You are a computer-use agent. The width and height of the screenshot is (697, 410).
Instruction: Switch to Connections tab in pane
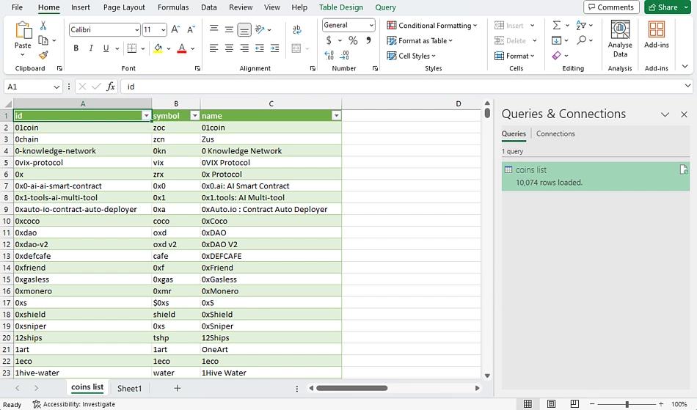tap(555, 133)
